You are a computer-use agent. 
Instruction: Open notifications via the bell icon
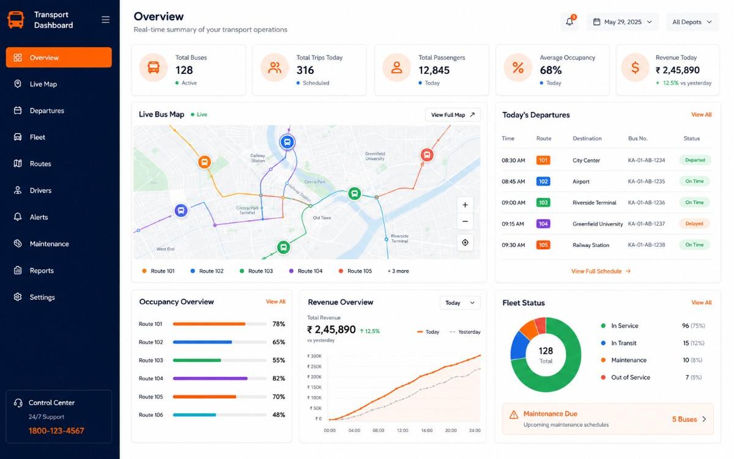pyautogui.click(x=569, y=22)
